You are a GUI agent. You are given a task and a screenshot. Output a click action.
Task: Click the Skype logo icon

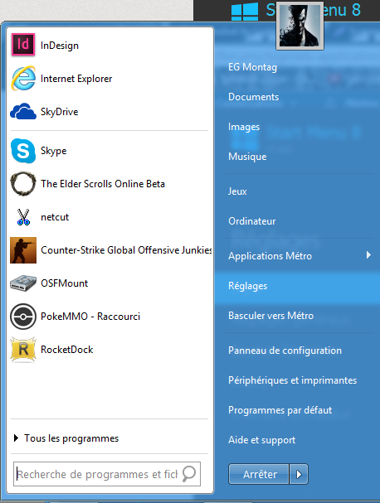click(x=23, y=151)
